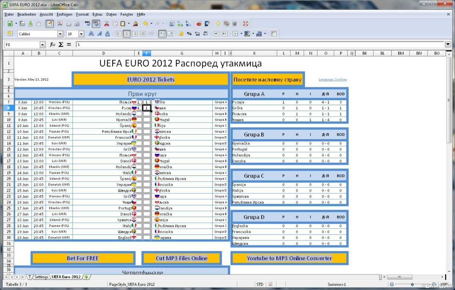Insert a chart icon
The height and width of the screenshot is (290, 455).
(x=199, y=23)
